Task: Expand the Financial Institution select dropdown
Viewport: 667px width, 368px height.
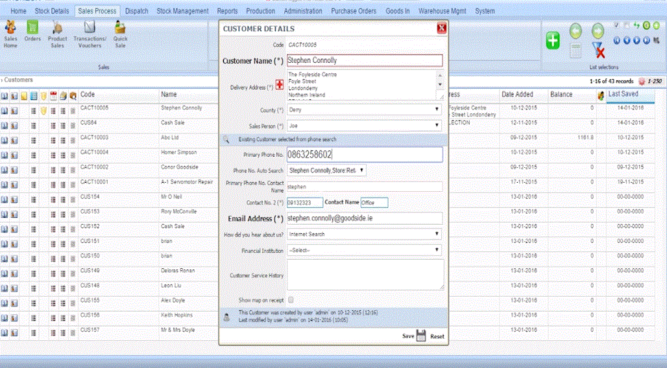Action: pyautogui.click(x=365, y=250)
